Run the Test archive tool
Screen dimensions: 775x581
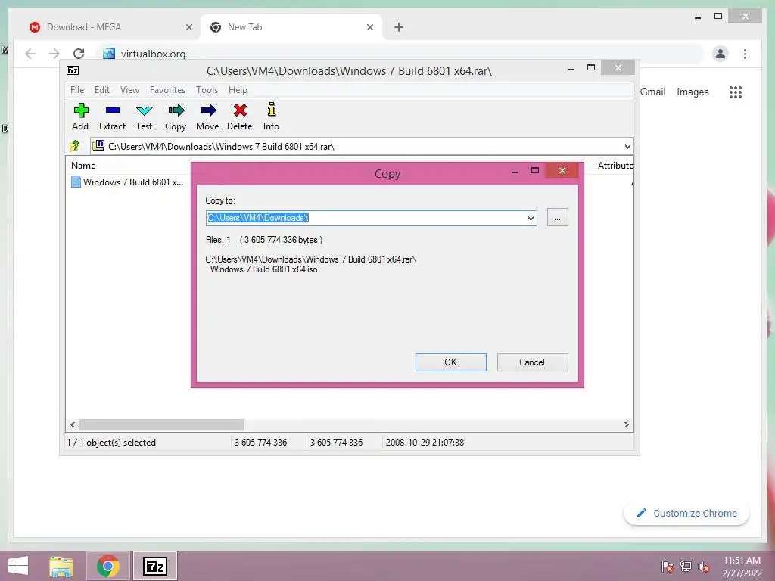144,117
